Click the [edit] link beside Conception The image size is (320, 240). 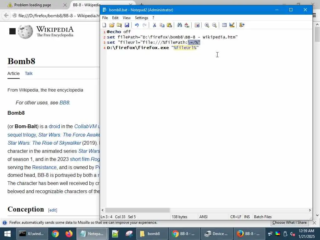tap(52, 210)
